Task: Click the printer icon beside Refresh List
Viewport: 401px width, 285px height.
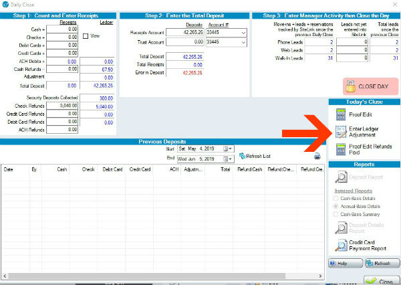Action: [317, 156]
